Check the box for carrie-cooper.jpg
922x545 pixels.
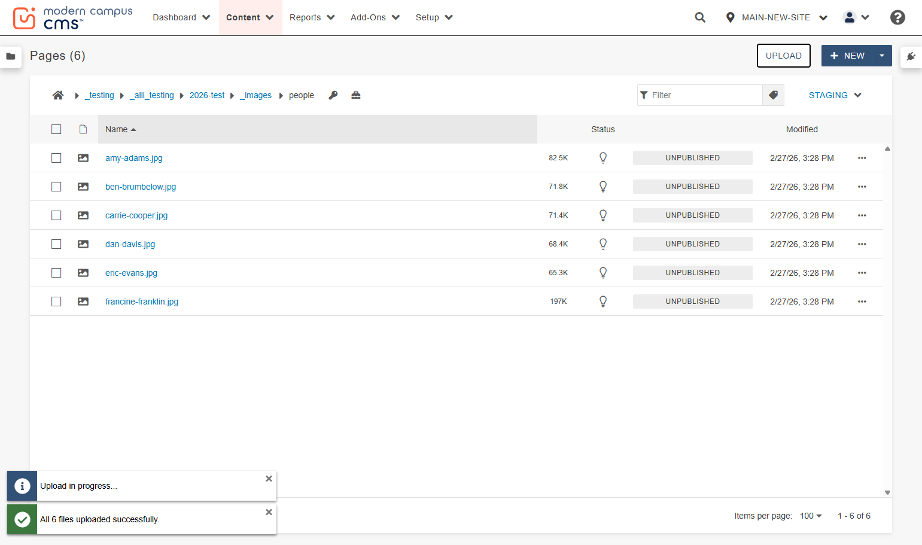point(56,215)
